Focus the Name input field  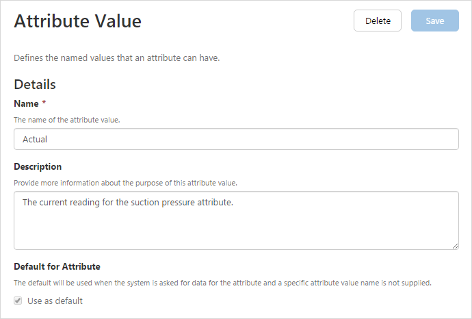tap(236, 139)
